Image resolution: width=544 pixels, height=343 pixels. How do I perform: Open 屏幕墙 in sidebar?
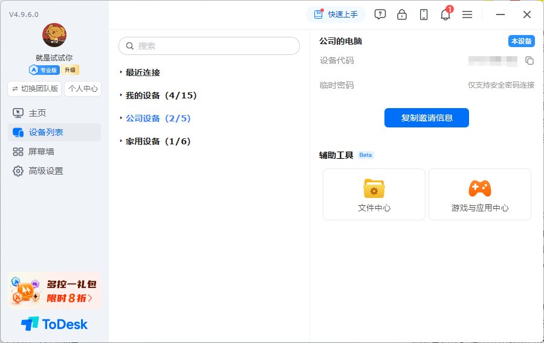coord(54,152)
